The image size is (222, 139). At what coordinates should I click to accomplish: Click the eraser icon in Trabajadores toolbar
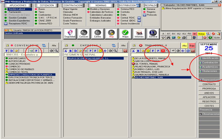[x=173, y=51]
